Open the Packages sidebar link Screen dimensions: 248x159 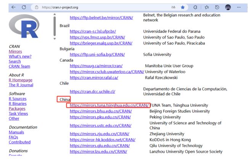[17, 109]
